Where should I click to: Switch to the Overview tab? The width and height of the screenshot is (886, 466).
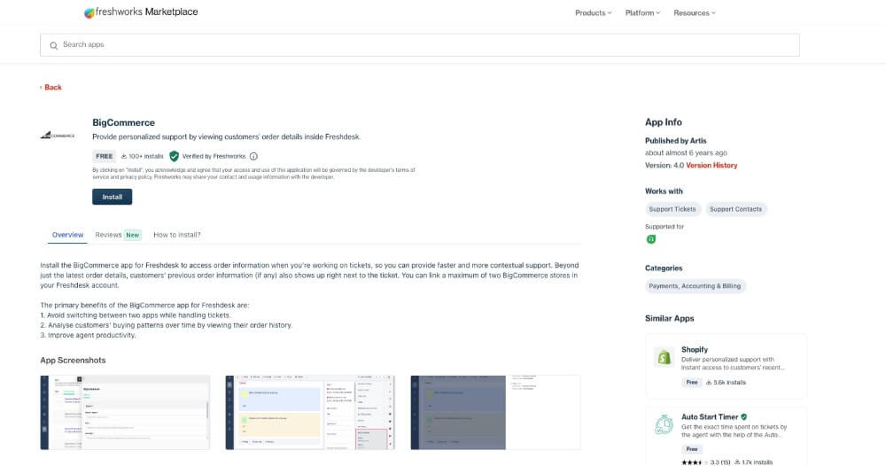tap(68, 235)
